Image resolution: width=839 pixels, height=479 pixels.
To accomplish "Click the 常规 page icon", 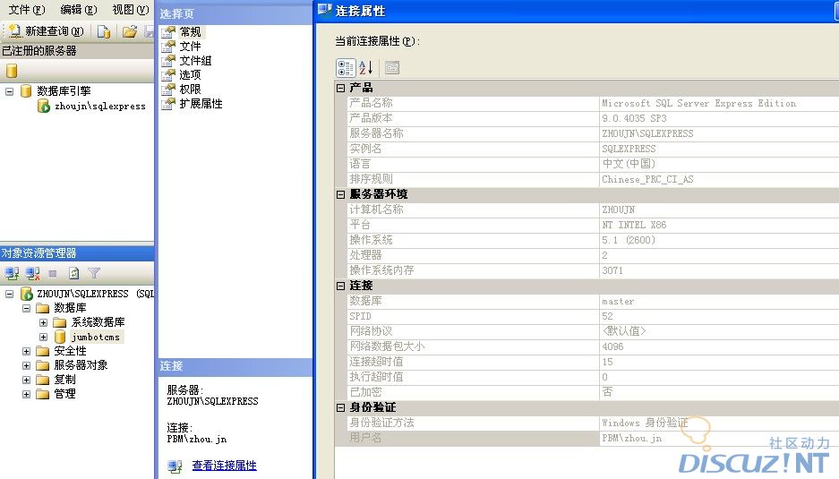I will pos(168,32).
